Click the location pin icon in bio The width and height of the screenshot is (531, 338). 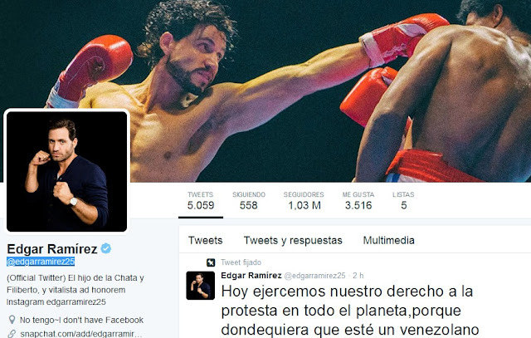click(x=12, y=320)
